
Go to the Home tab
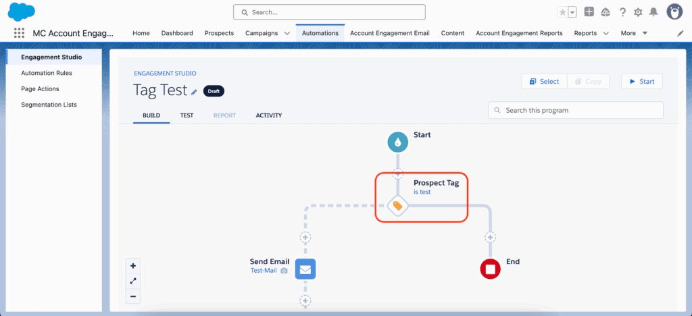click(141, 33)
